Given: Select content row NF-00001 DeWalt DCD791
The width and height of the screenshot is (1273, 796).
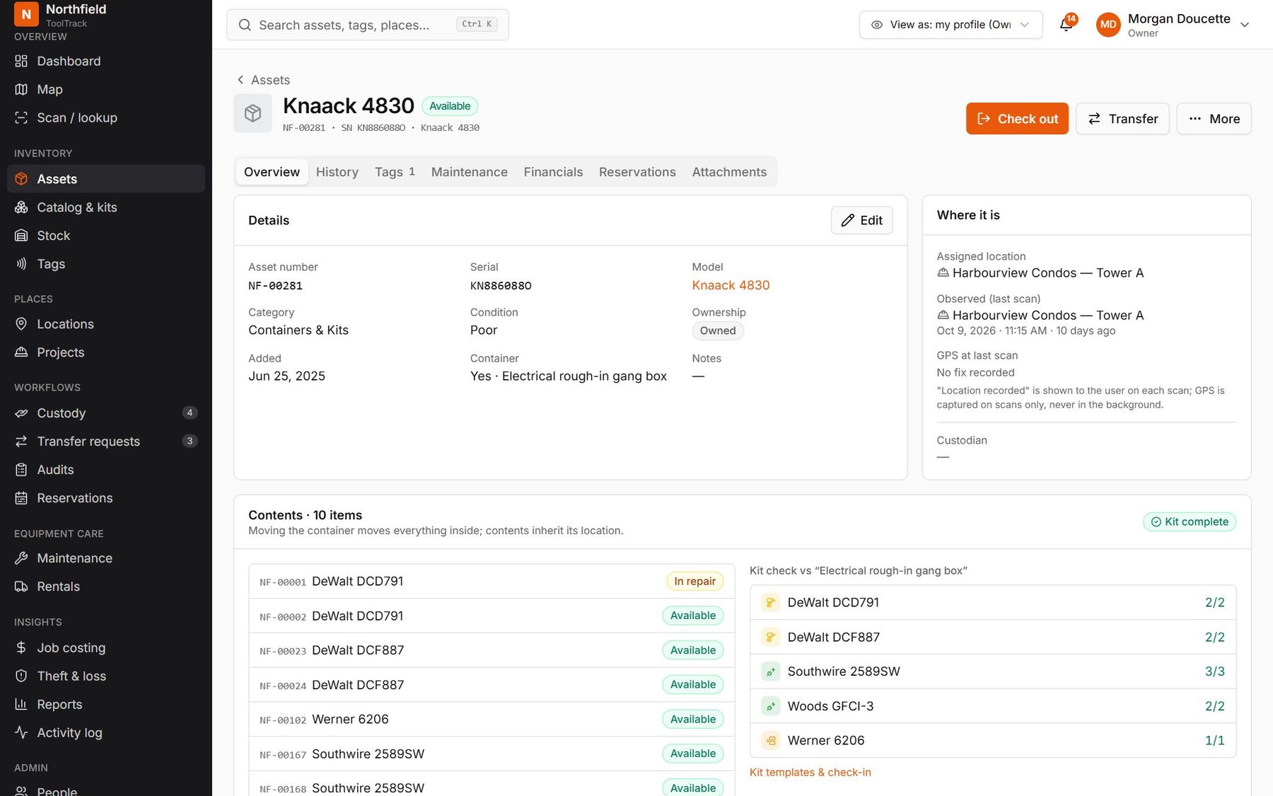Looking at the screenshot, I should (492, 582).
